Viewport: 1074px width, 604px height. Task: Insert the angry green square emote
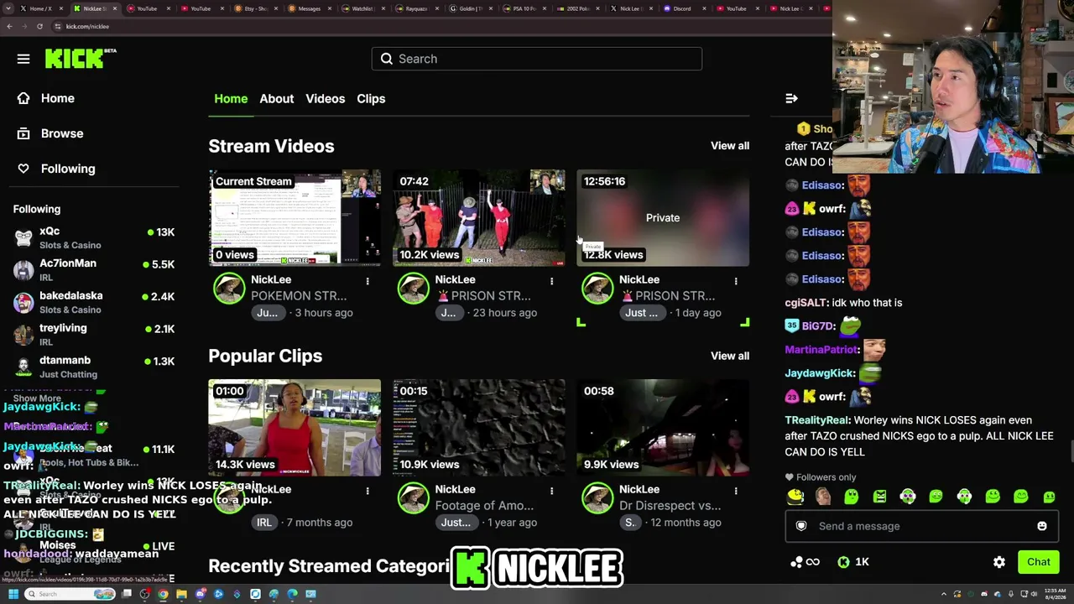[879, 497]
